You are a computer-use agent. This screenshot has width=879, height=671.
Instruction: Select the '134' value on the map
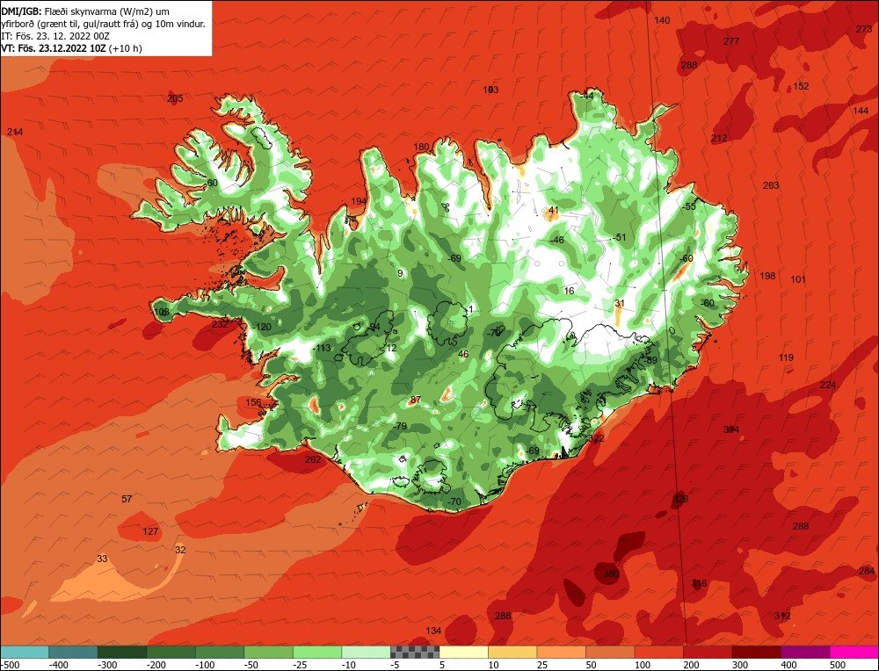coord(433,631)
